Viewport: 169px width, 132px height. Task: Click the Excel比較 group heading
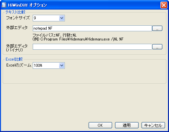click(14, 59)
